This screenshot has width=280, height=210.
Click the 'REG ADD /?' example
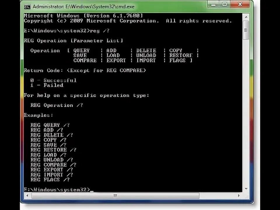pos(47,130)
